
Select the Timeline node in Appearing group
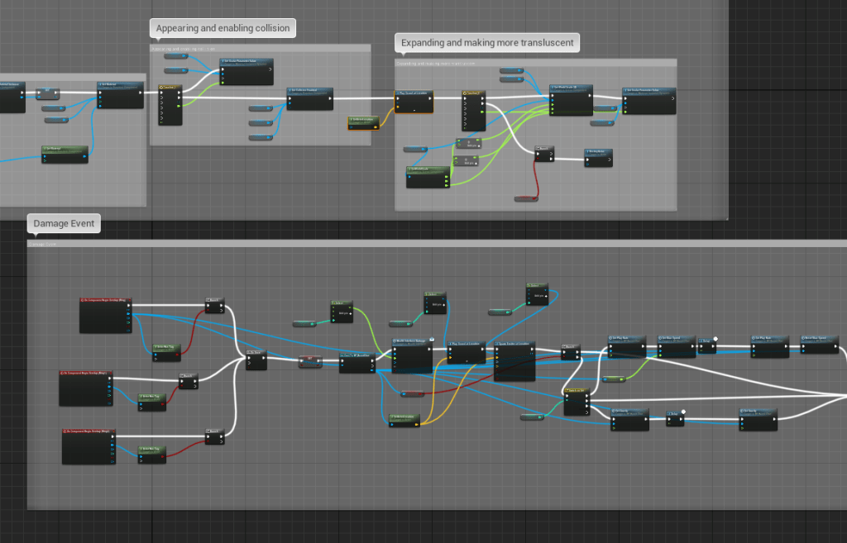pos(170,105)
